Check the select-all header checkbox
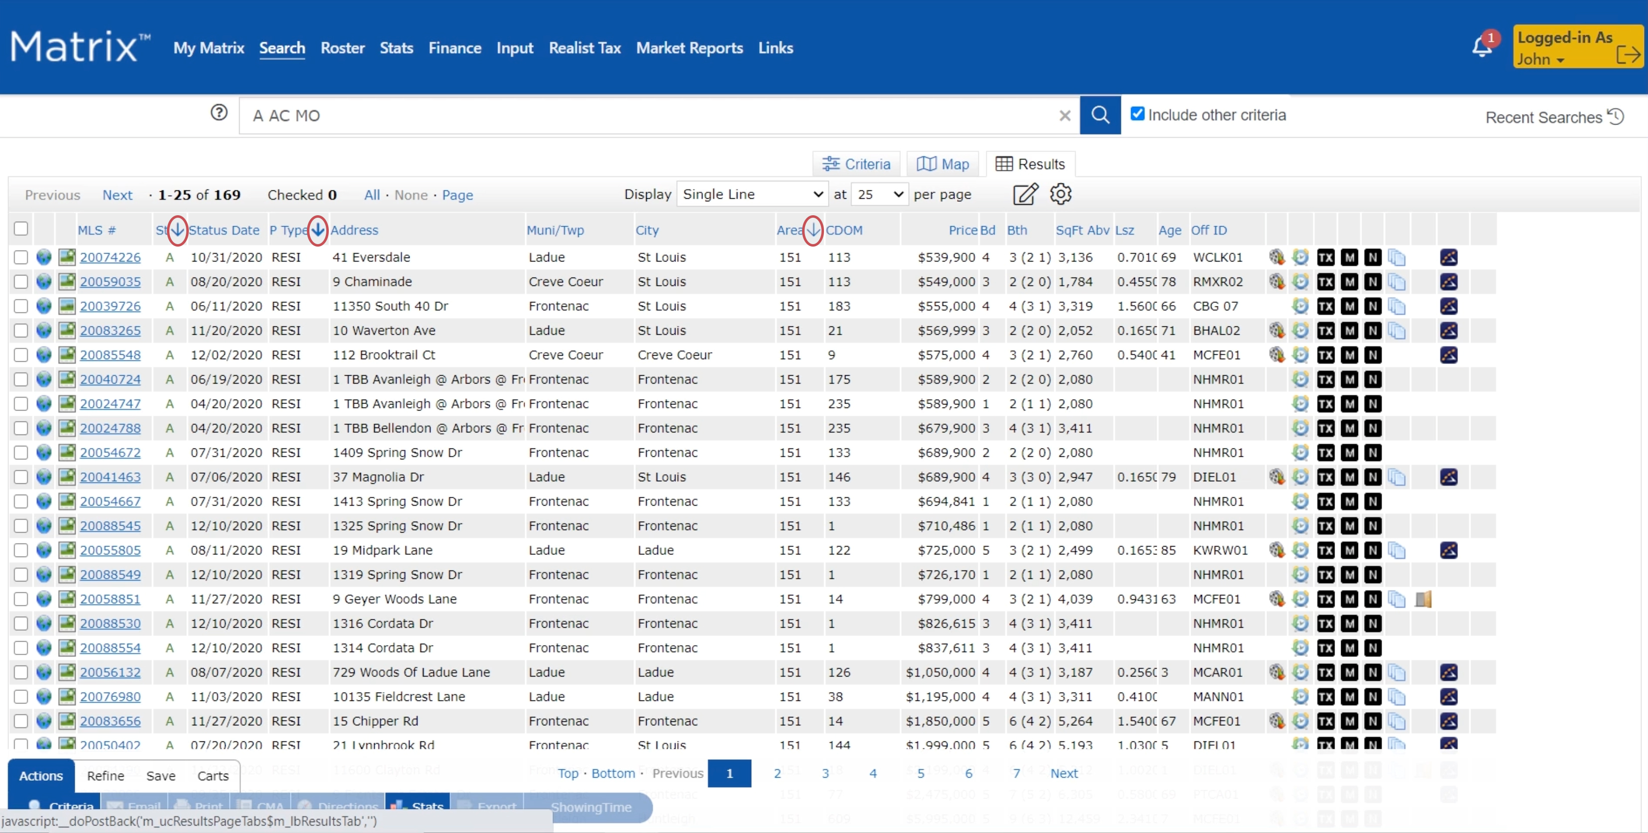The image size is (1648, 833). 21,228
